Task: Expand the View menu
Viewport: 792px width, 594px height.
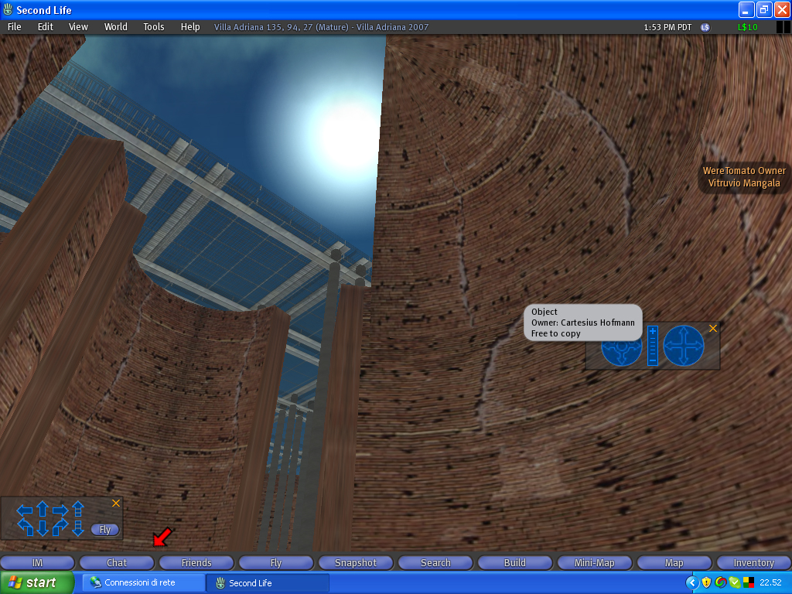Action: click(x=78, y=27)
